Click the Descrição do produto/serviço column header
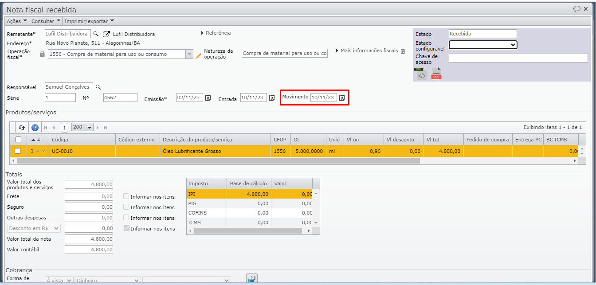This screenshot has height=285, width=596. pyautogui.click(x=215, y=140)
